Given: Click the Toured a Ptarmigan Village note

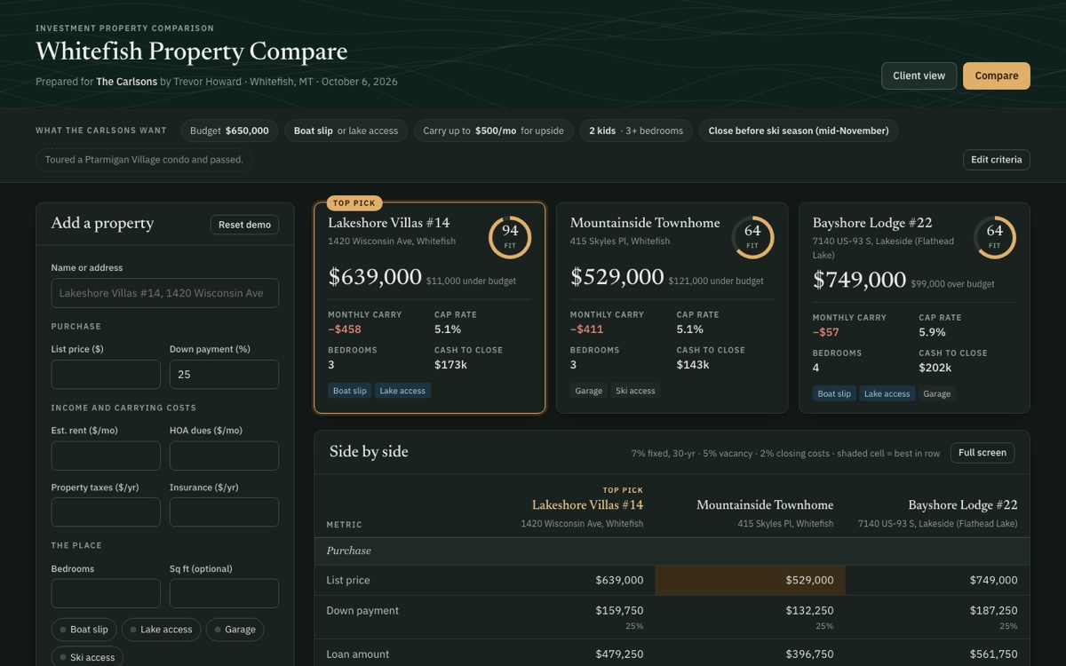Looking at the screenshot, I should point(145,160).
